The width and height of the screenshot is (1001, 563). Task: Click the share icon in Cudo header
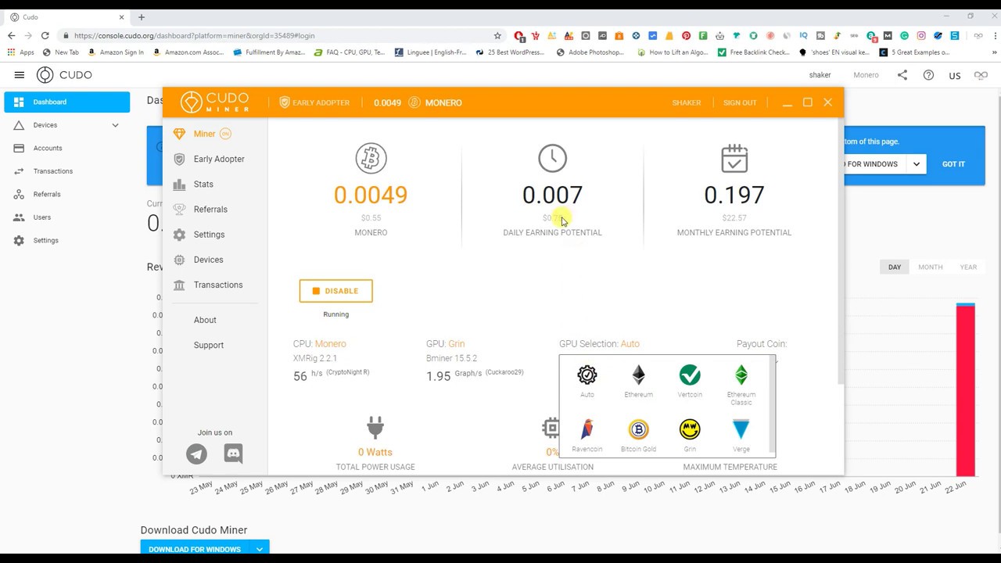tap(902, 75)
